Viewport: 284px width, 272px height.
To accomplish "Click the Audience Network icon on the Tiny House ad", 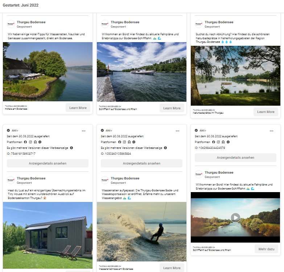I will pyautogui.click(x=35, y=142).
